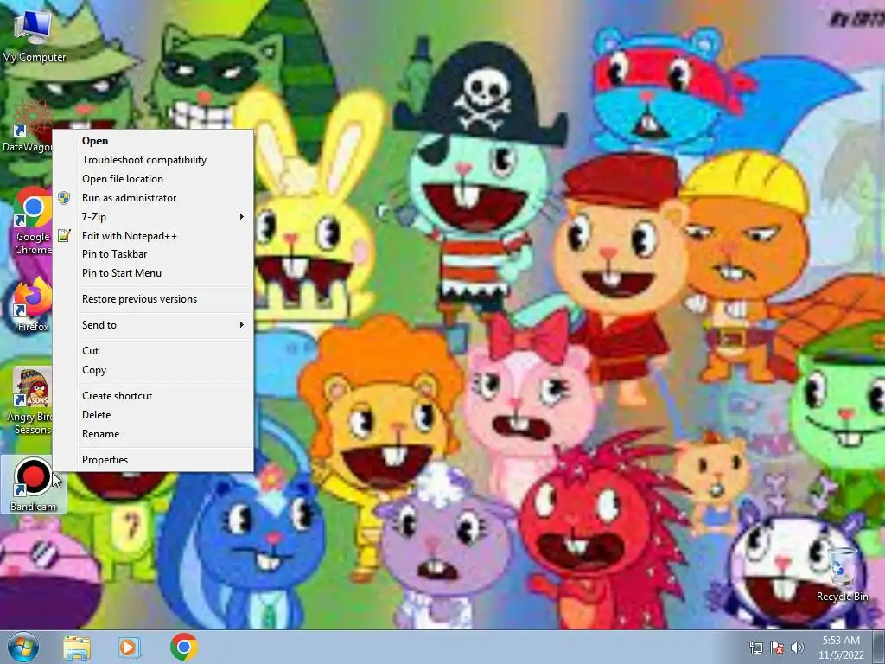Screen dimensions: 885x664
Task: Launch Windows Media Player from taskbar
Action: tap(129, 648)
